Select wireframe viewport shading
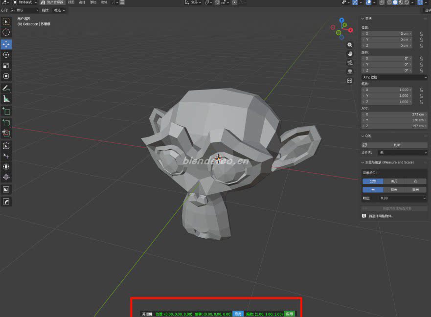Screen dimensions: 431x317 point(389,2)
